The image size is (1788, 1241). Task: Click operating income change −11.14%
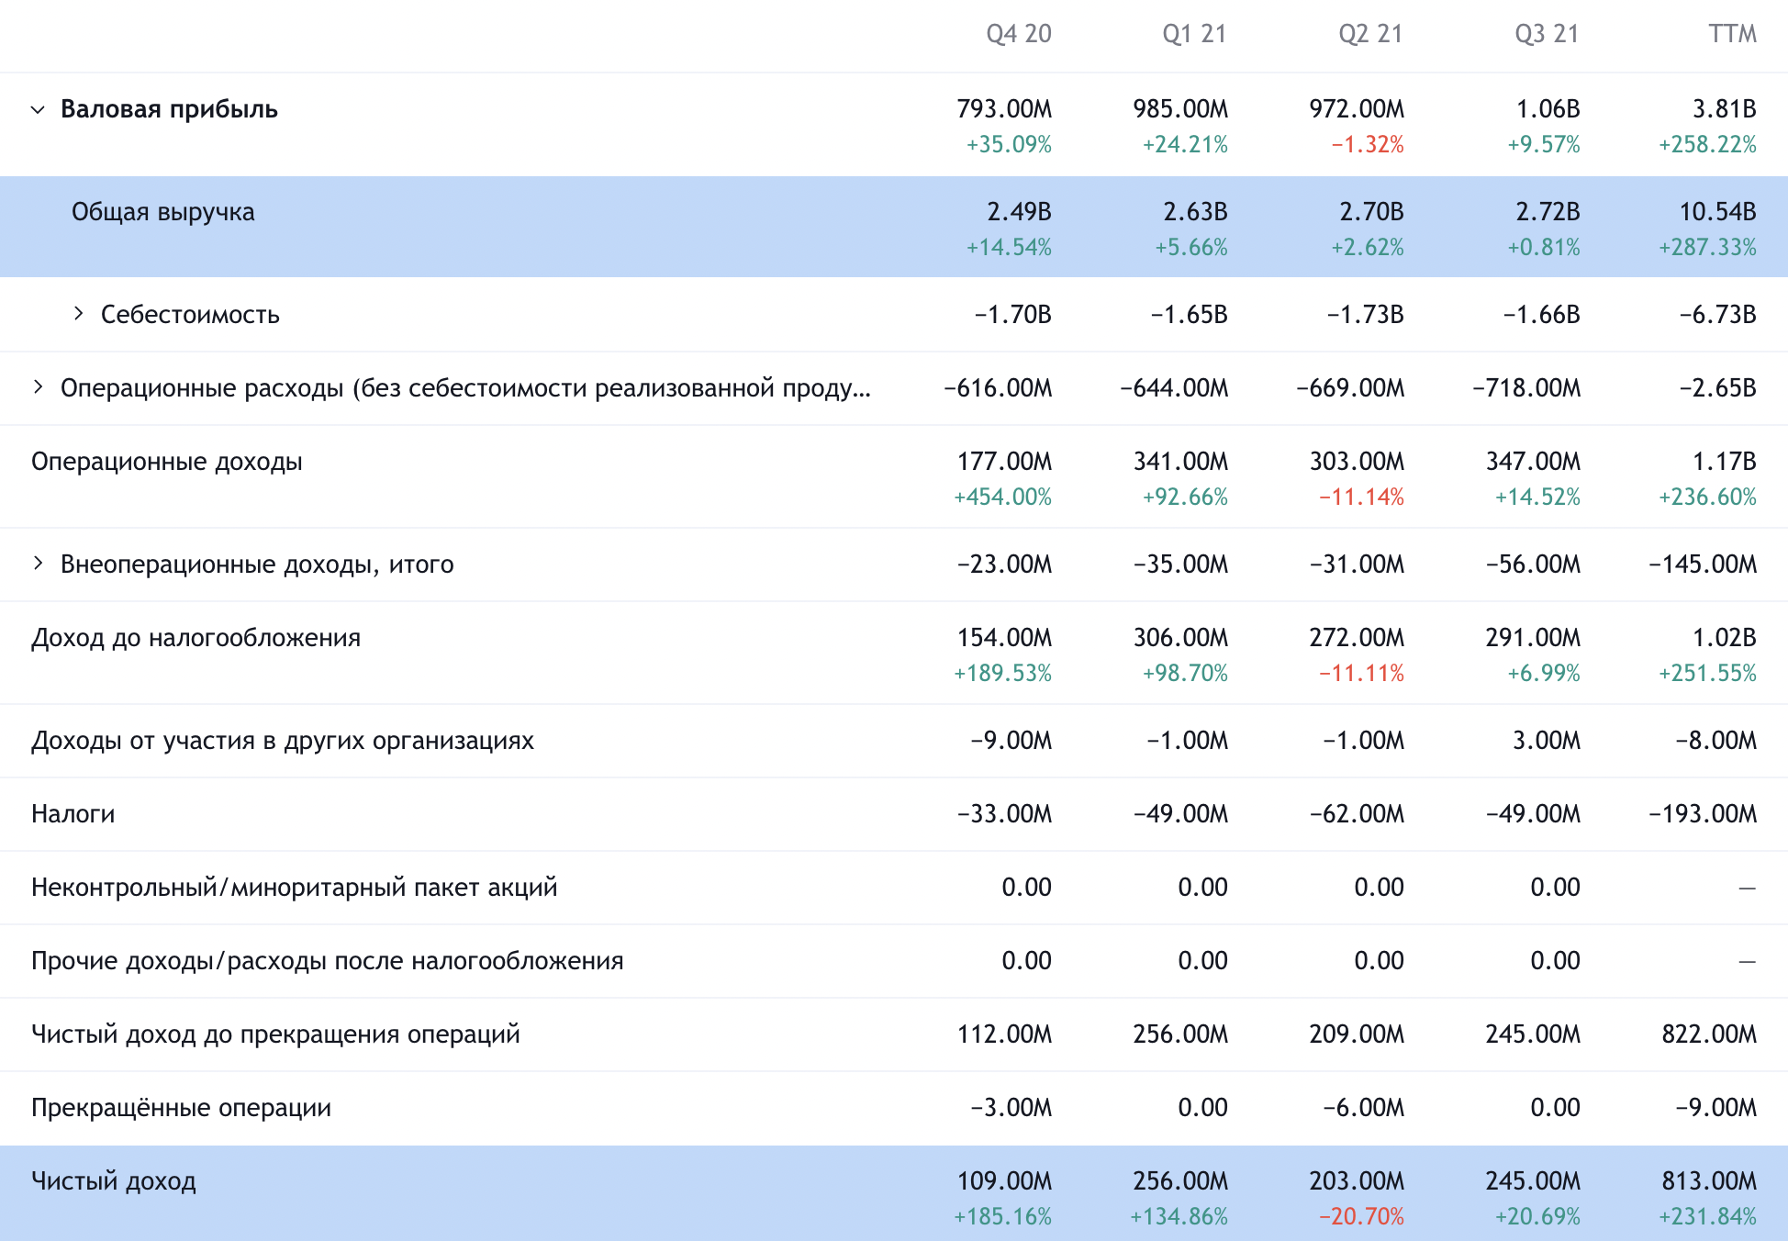pos(1361,498)
